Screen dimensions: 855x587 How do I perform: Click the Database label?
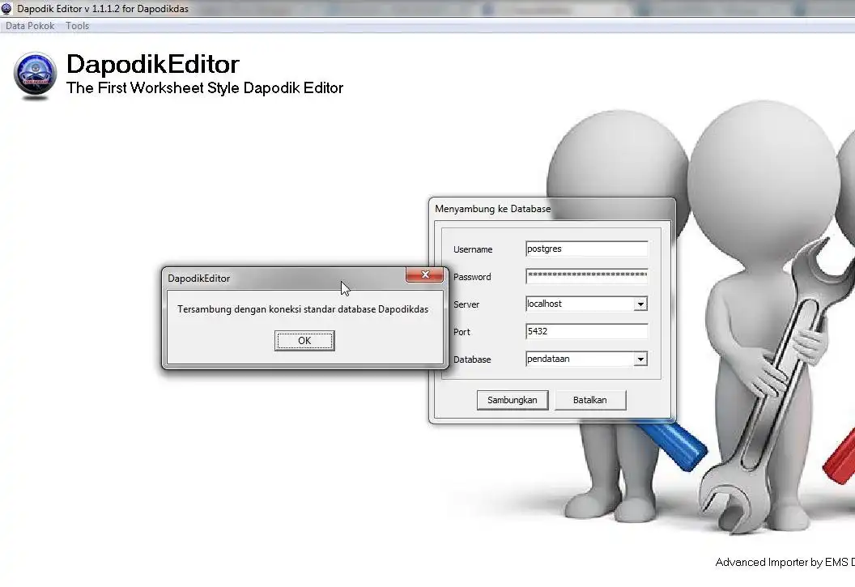pyautogui.click(x=472, y=359)
